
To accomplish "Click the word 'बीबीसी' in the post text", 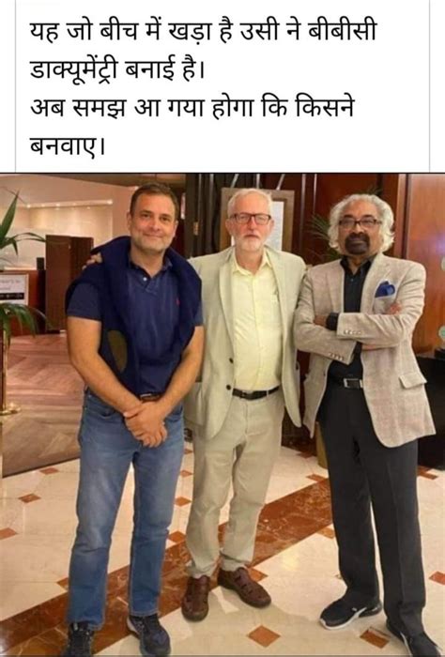I will [x=343, y=31].
